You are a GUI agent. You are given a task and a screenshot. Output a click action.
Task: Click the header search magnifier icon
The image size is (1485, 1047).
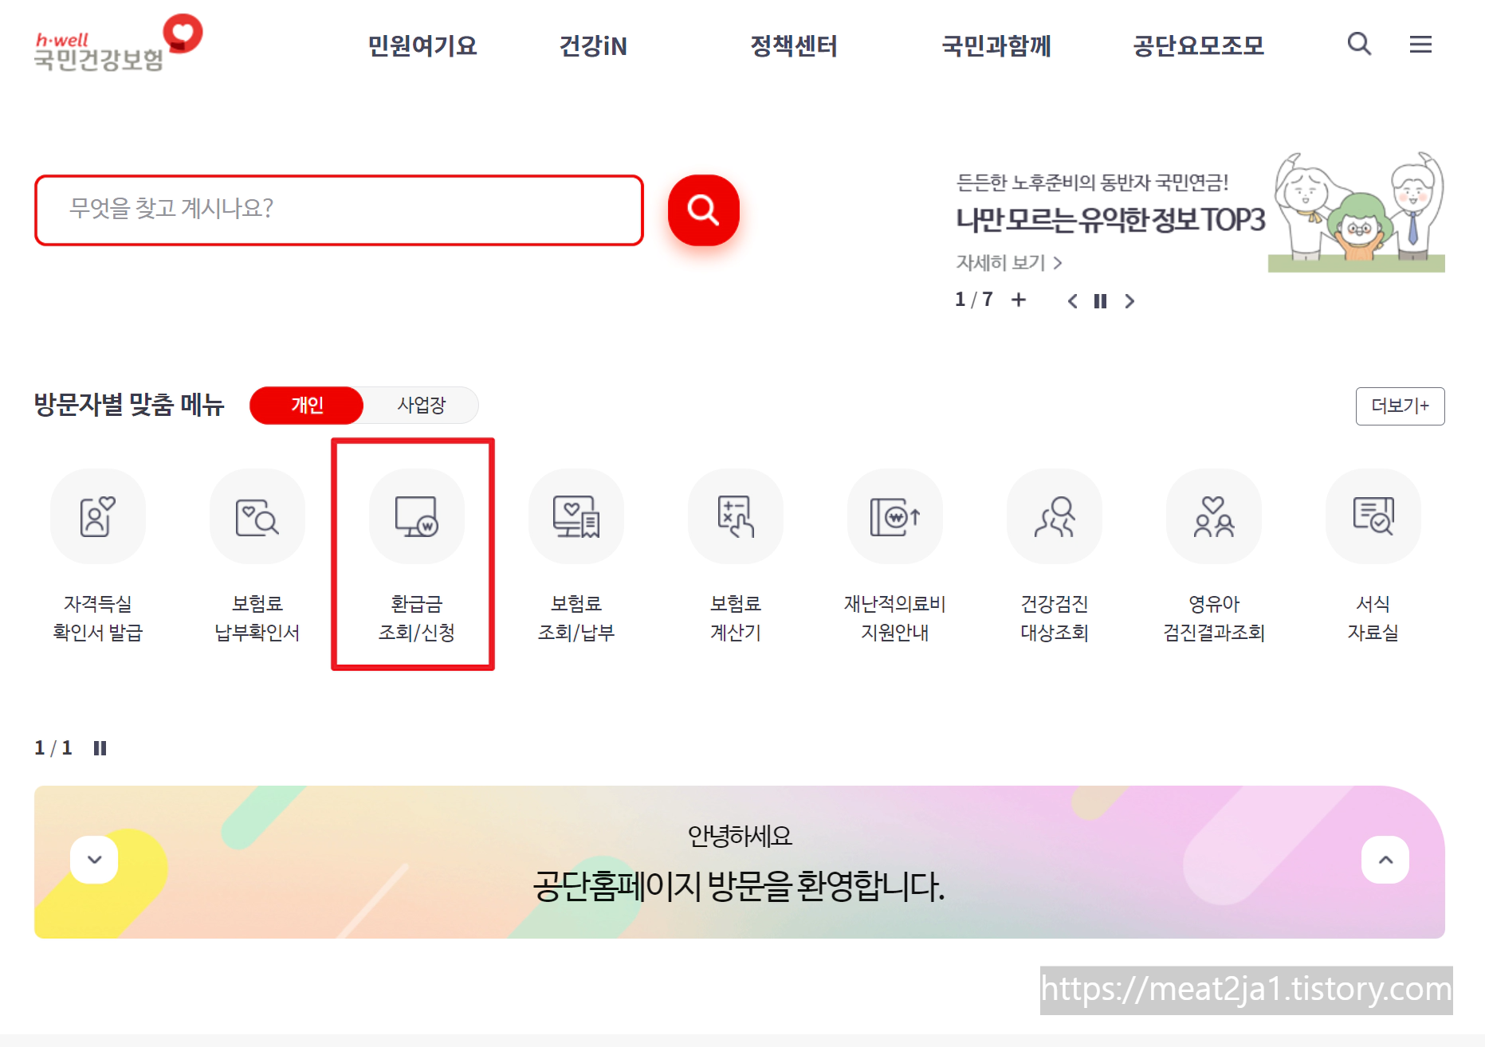(x=1358, y=45)
